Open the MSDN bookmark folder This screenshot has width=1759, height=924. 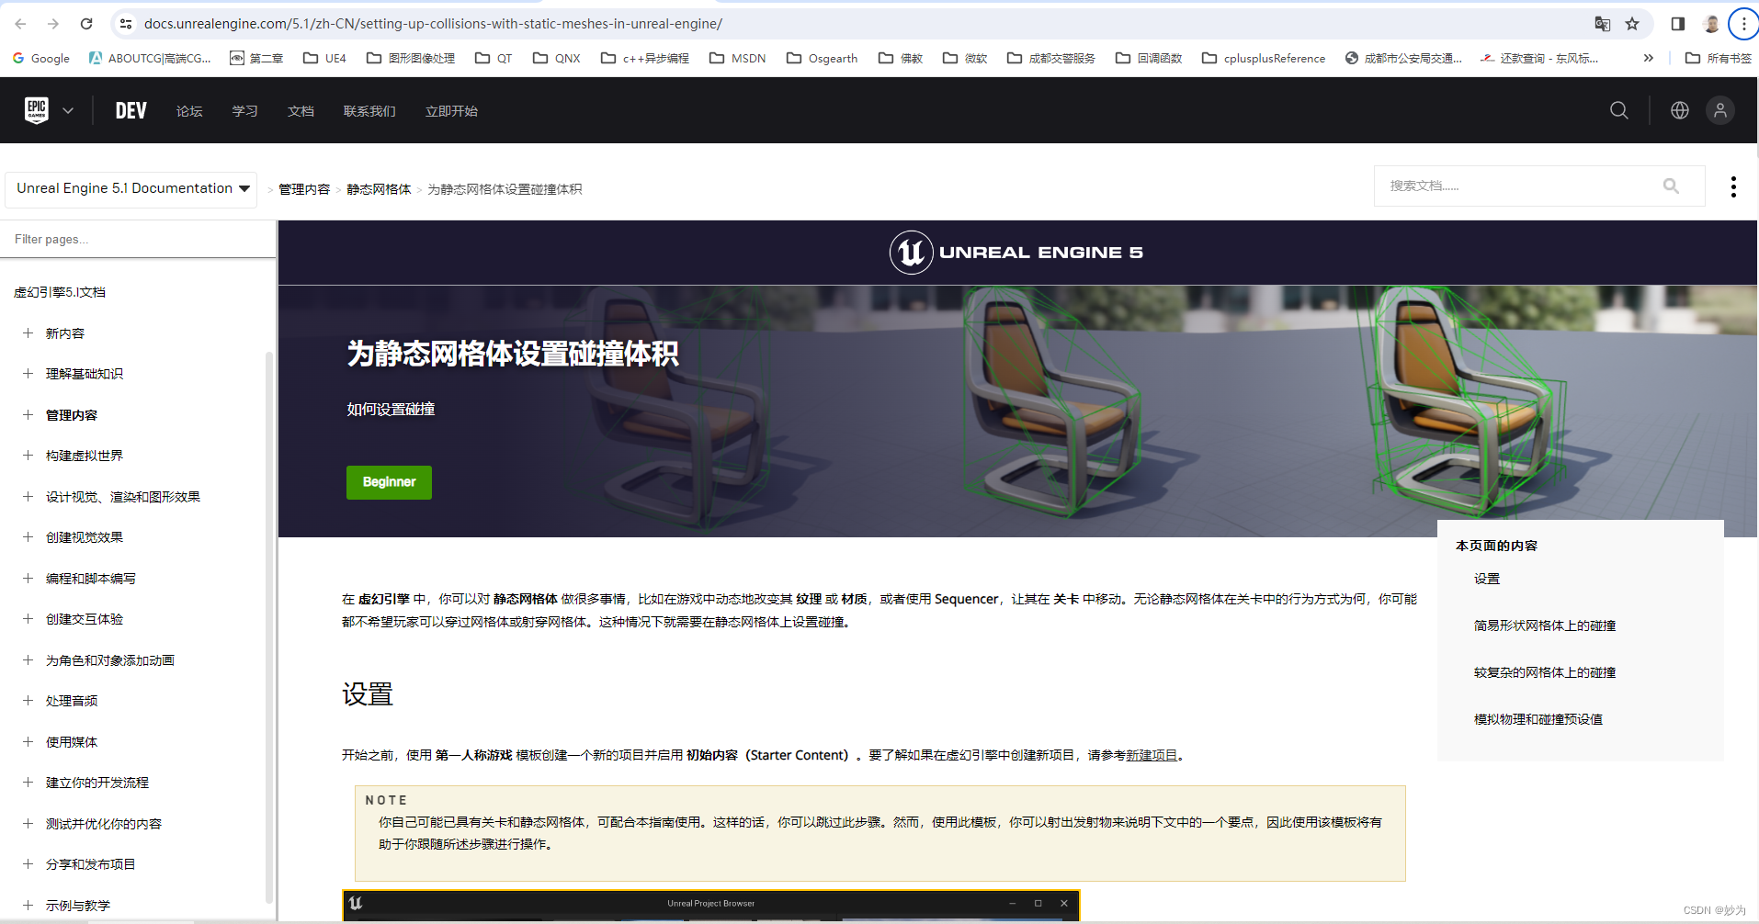pyautogui.click(x=738, y=58)
